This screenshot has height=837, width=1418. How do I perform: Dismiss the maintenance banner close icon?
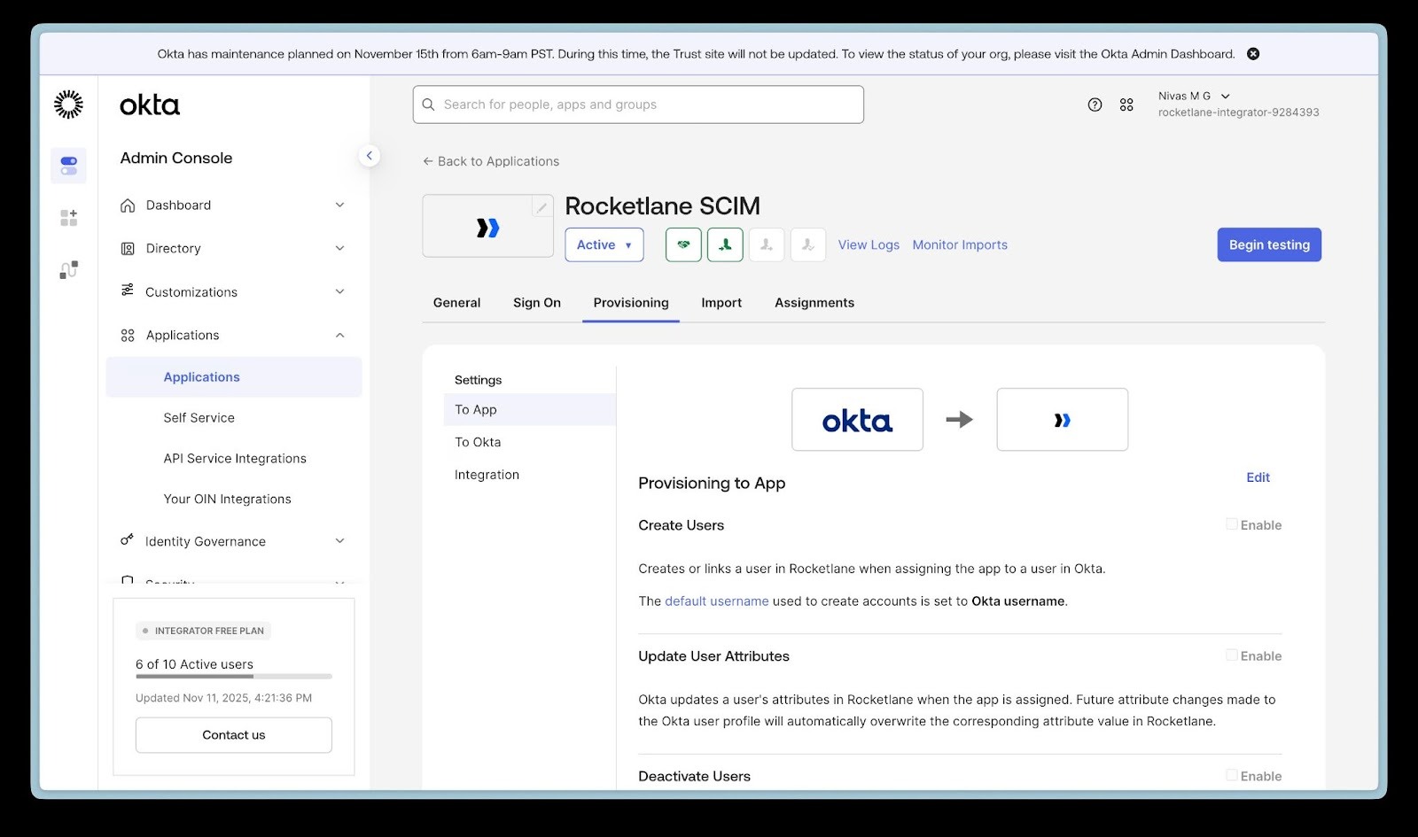point(1253,54)
